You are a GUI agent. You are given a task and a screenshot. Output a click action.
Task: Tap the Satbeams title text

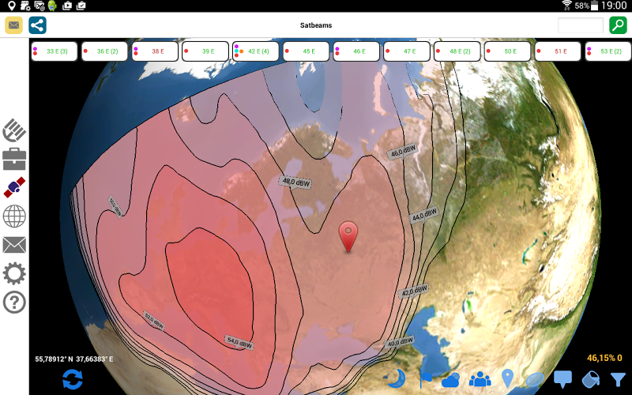pos(316,25)
